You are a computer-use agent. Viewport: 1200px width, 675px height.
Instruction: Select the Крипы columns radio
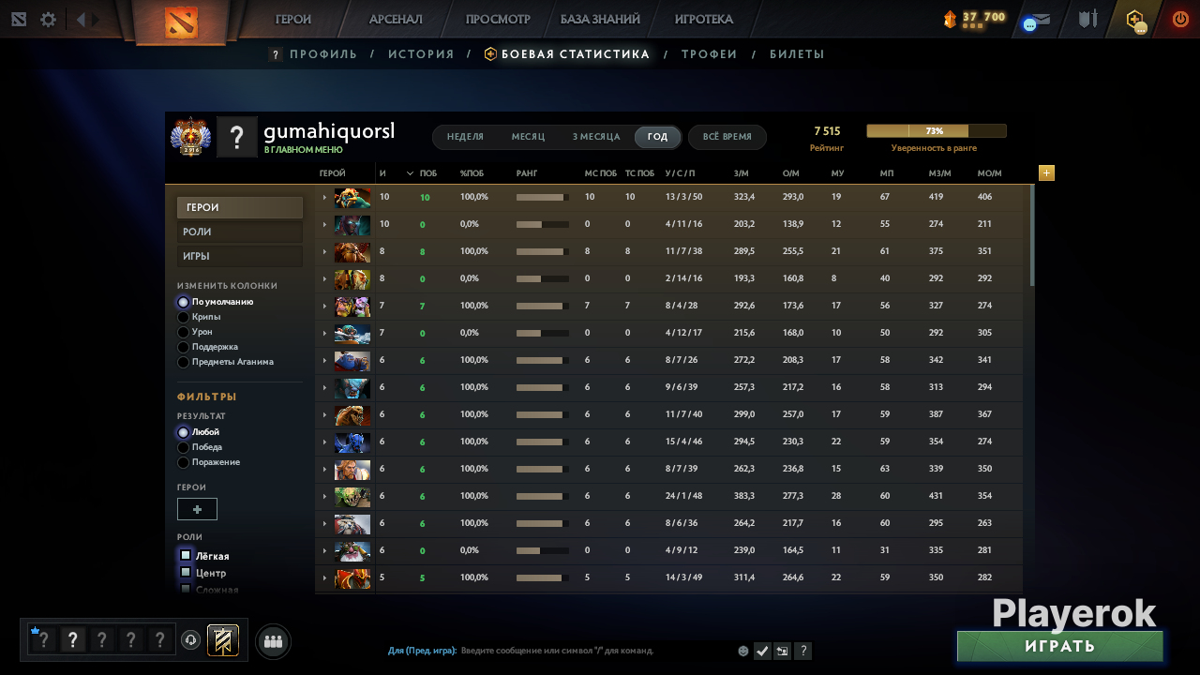(184, 318)
